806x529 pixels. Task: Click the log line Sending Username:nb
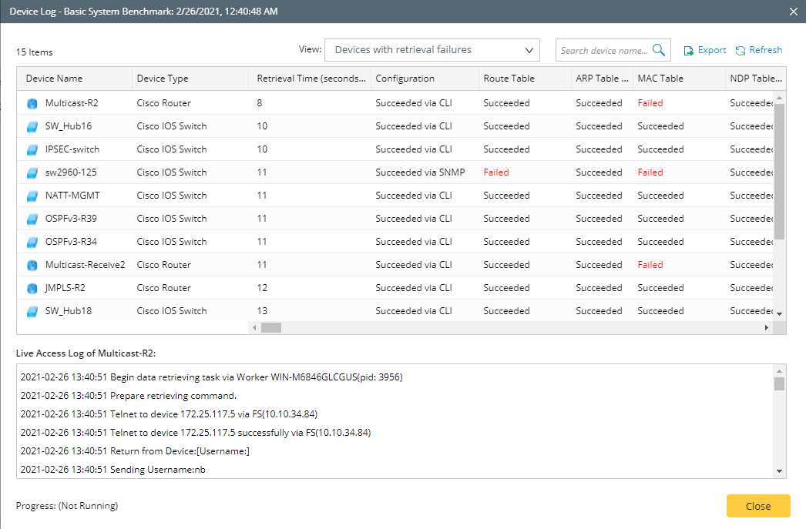coord(113,470)
